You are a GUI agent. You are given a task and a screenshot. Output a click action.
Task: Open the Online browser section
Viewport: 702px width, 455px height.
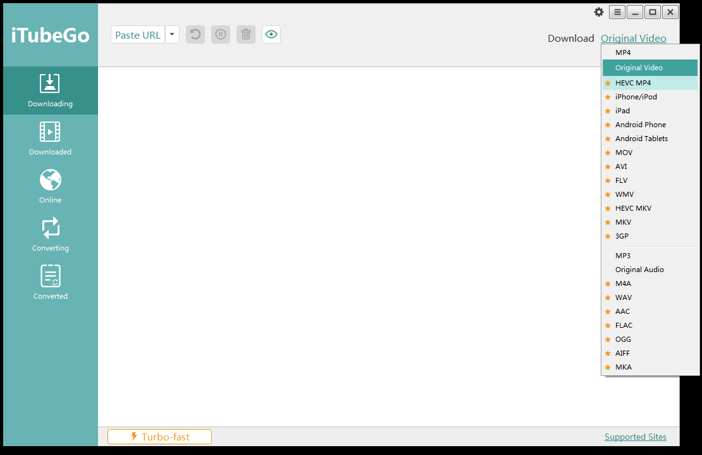[x=50, y=186]
